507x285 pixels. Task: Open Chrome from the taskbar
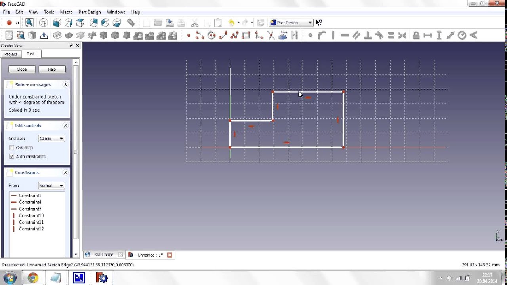pos(32,278)
